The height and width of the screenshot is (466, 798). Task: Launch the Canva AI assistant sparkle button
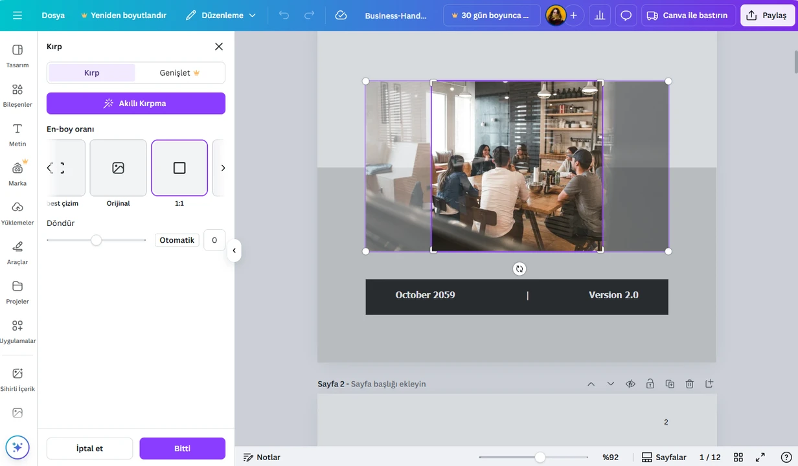pos(17,447)
